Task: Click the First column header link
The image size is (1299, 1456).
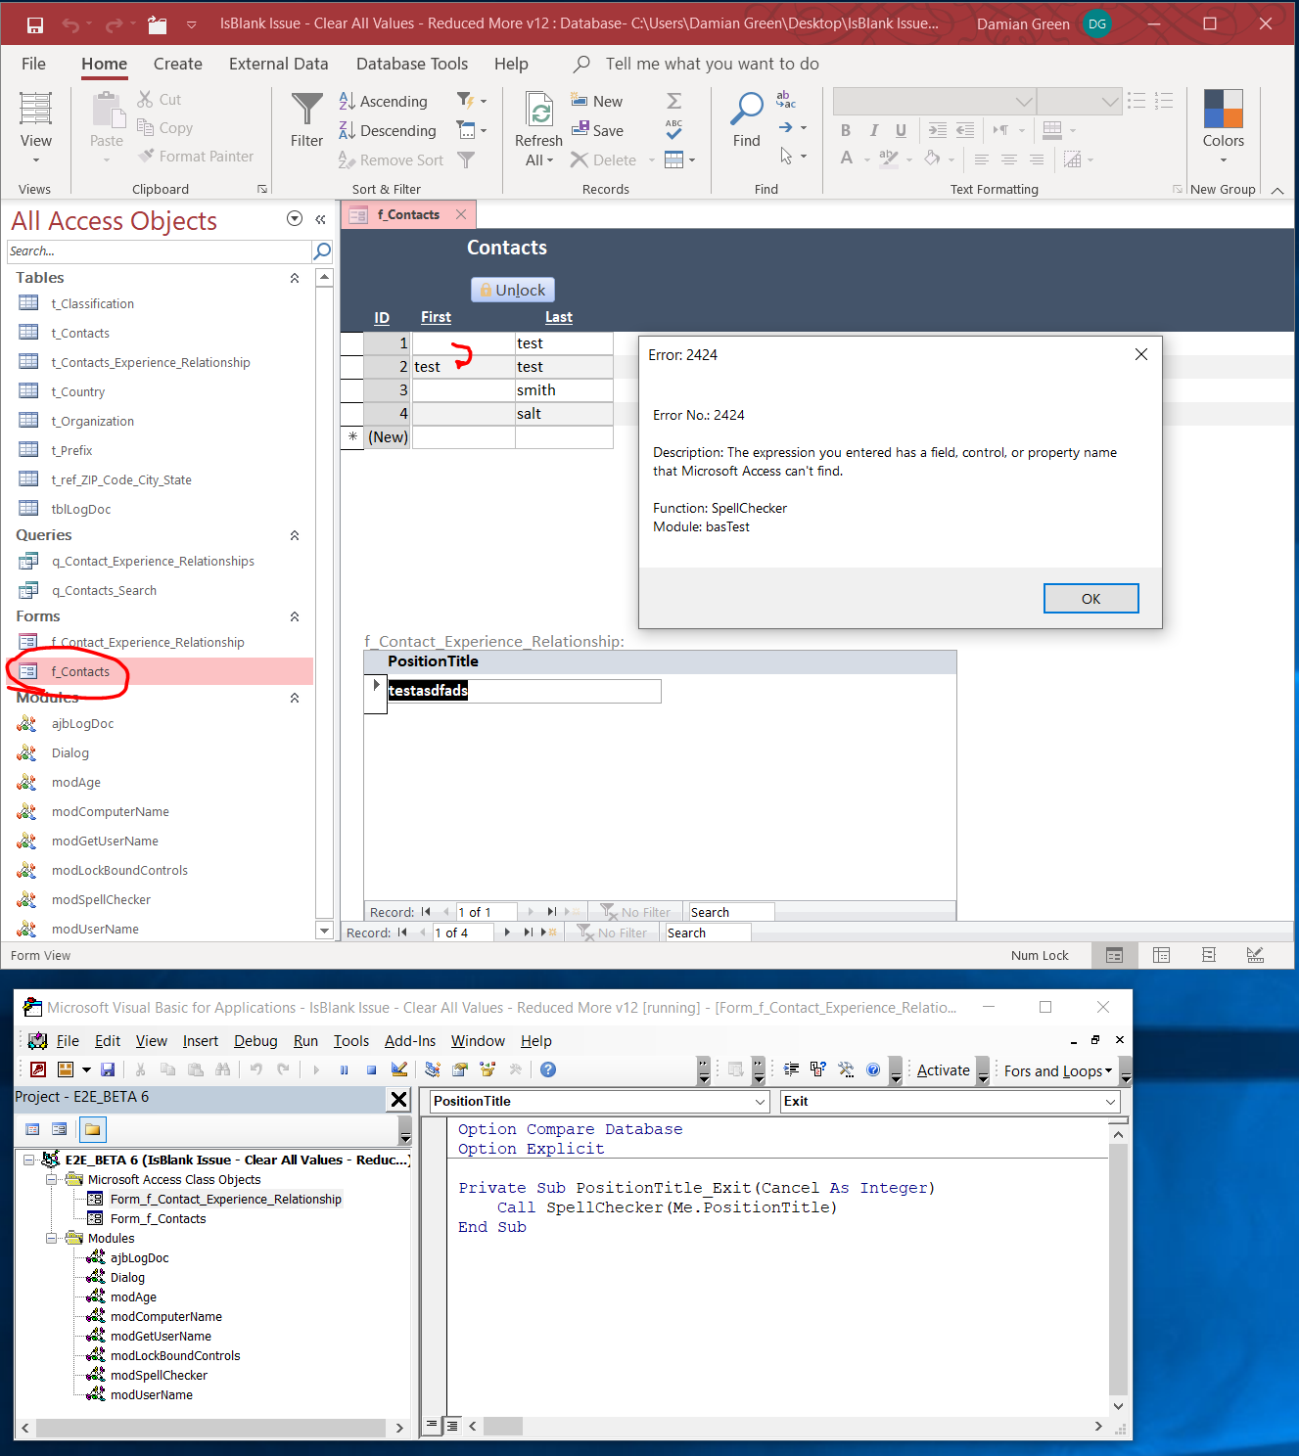Action: (436, 317)
